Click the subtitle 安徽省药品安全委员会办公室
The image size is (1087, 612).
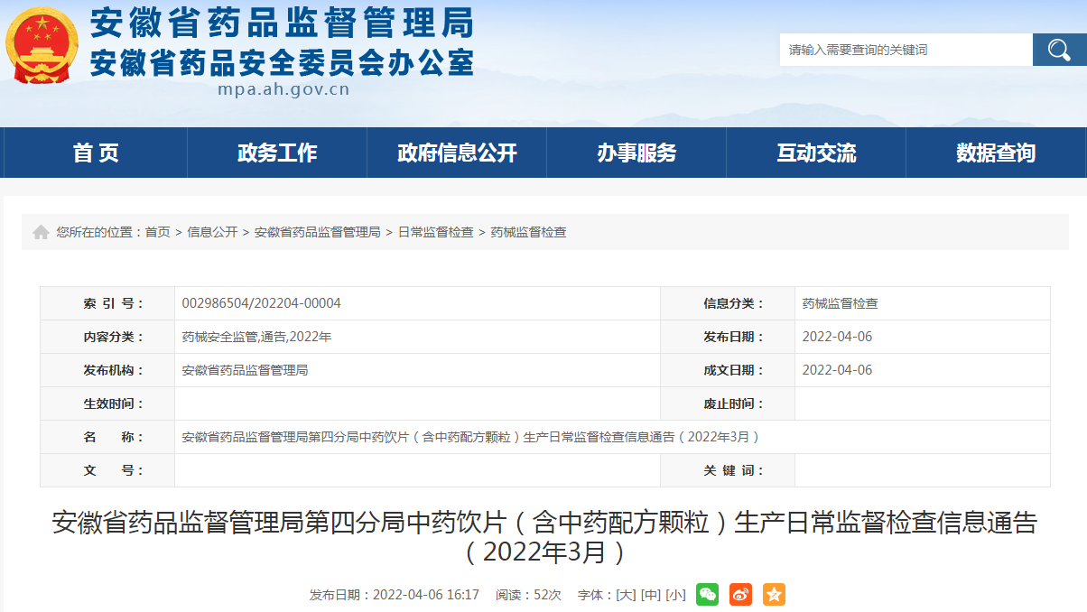282,61
